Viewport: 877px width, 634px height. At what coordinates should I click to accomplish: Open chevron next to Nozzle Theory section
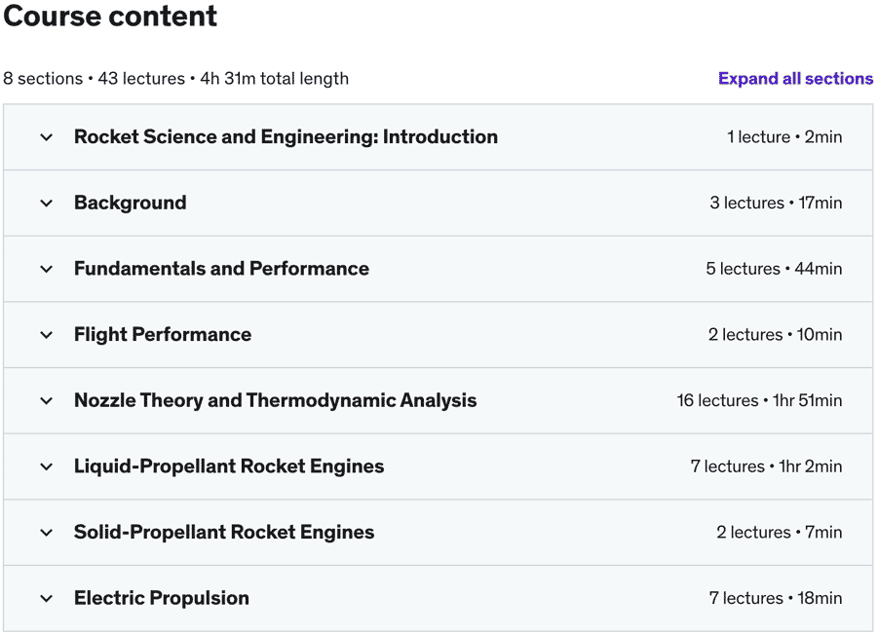[46, 400]
